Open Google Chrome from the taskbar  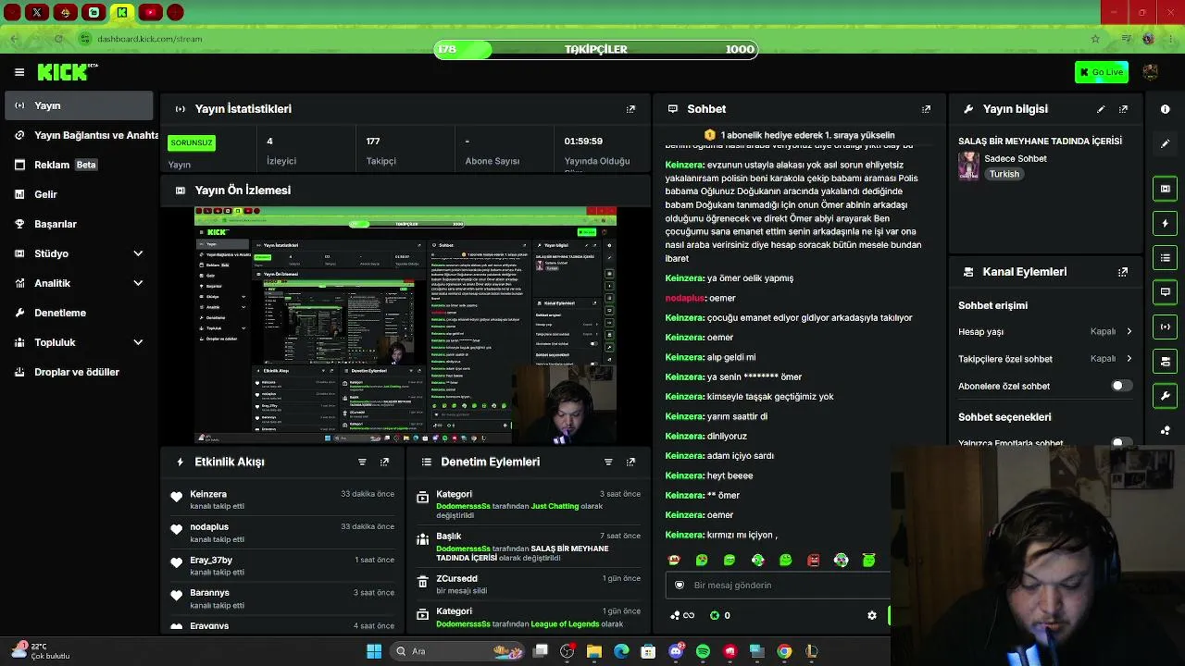784,651
